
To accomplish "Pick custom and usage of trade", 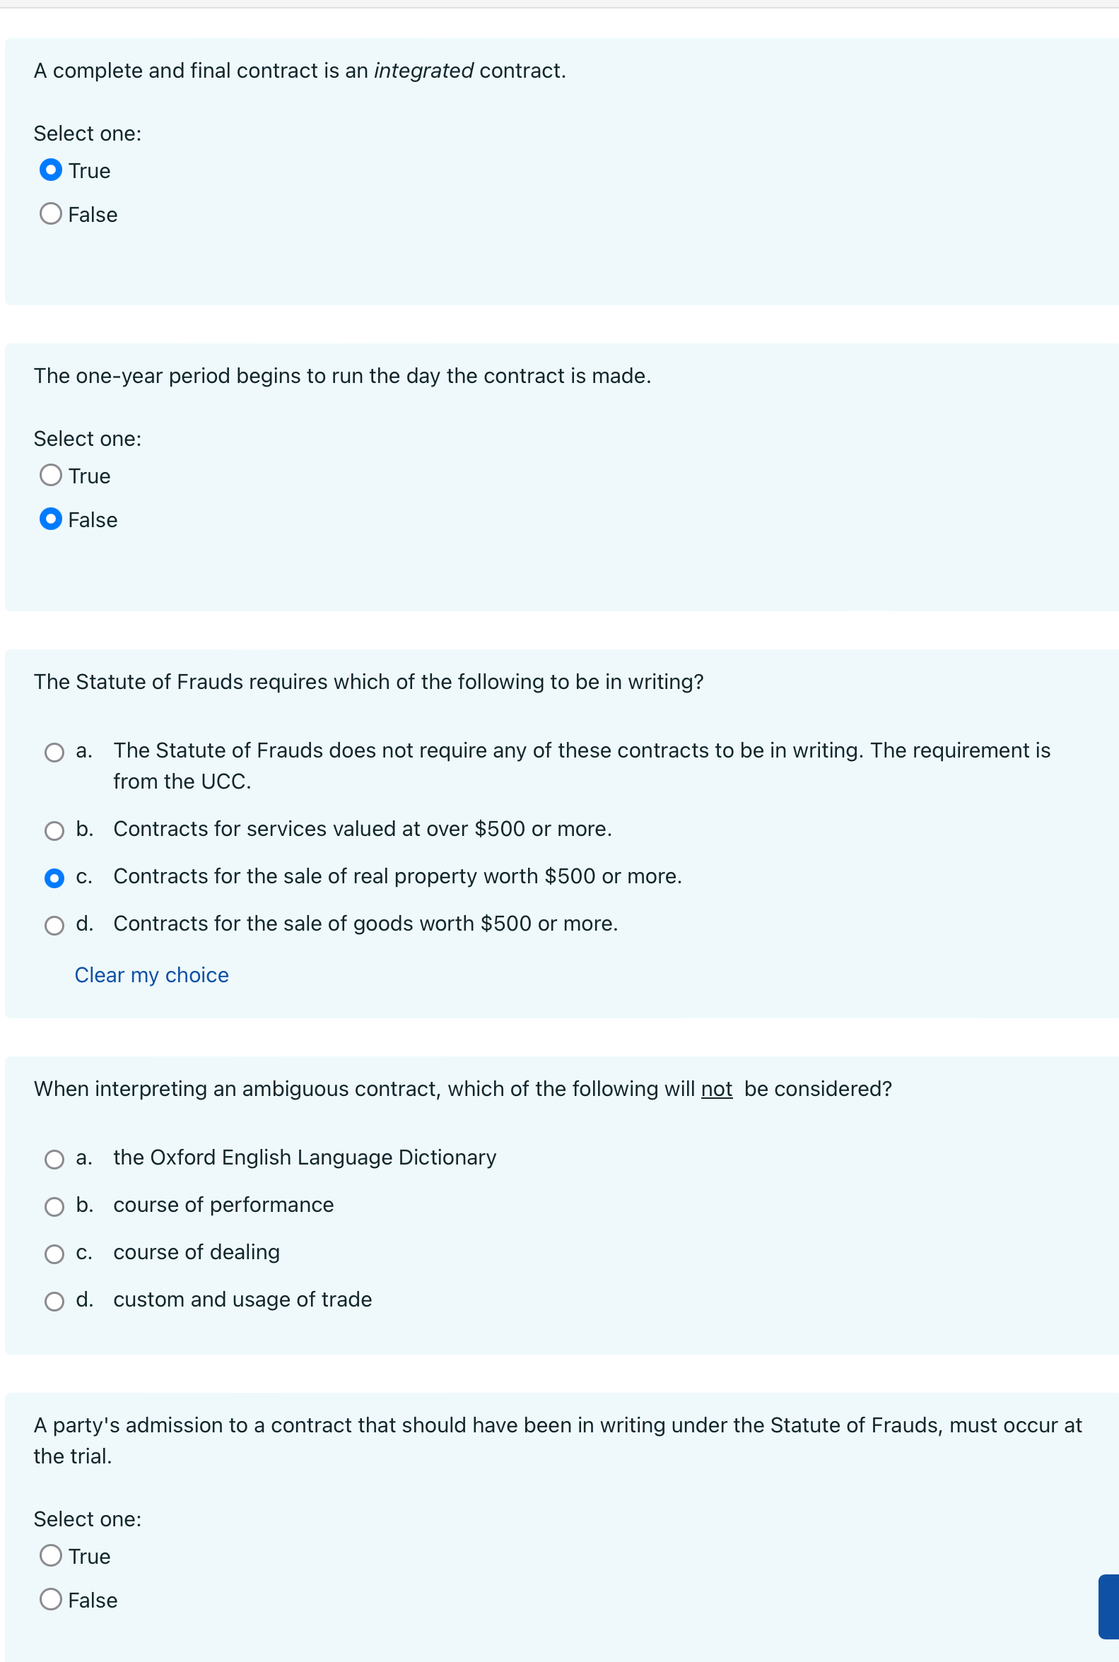I will 55,1300.
